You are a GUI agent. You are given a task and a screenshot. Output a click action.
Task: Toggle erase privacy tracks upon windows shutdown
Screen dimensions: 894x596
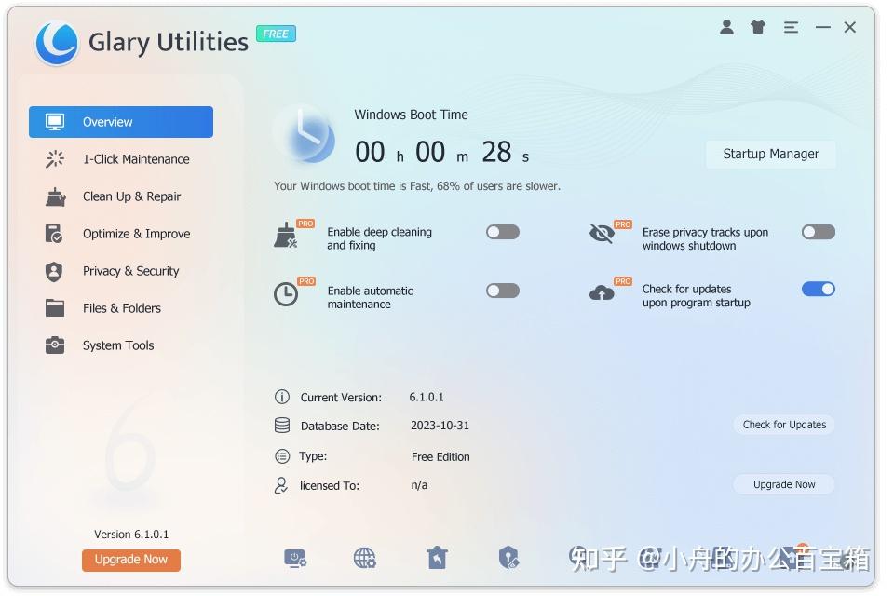(817, 232)
